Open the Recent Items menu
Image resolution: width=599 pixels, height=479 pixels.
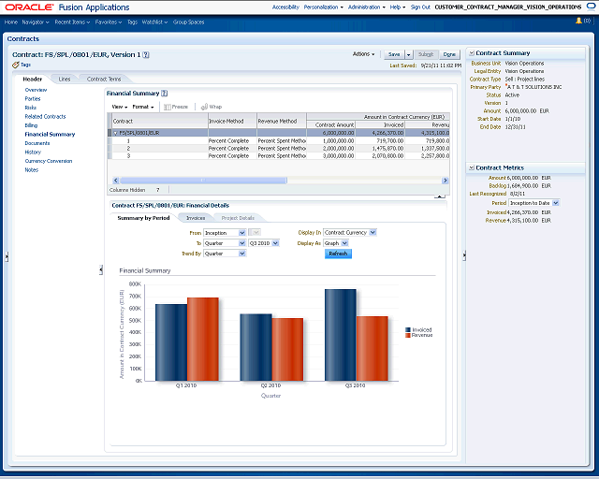coord(72,22)
